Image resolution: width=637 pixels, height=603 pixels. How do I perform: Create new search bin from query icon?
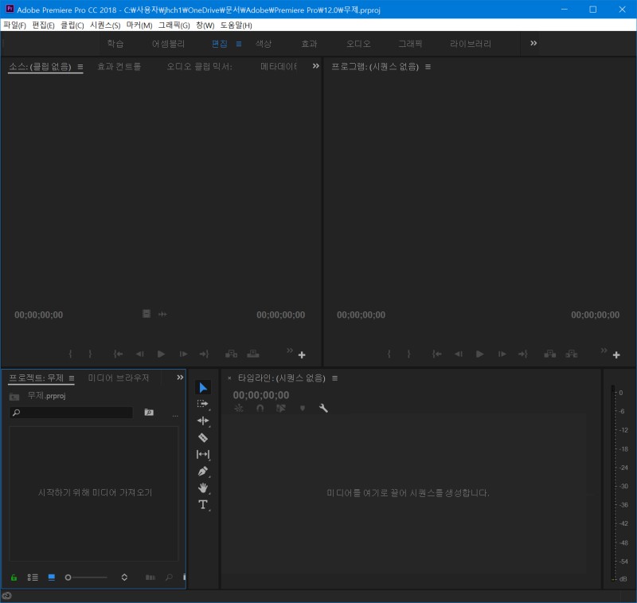[149, 413]
